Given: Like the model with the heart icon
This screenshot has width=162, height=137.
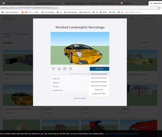Looking at the screenshot, I should [53, 69].
